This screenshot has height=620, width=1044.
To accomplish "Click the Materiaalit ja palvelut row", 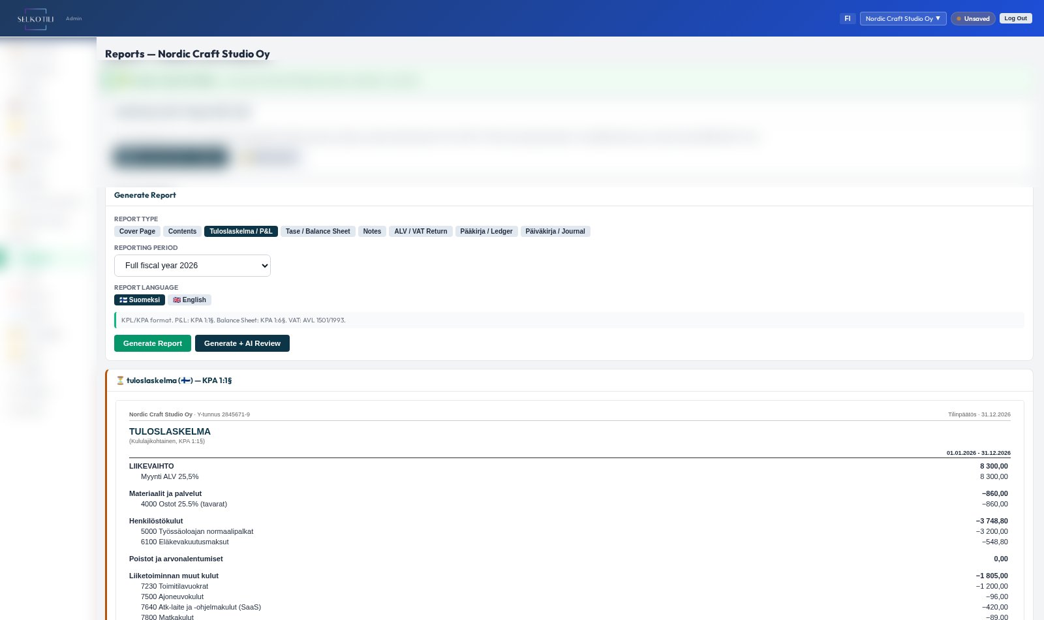I will click(x=570, y=493).
